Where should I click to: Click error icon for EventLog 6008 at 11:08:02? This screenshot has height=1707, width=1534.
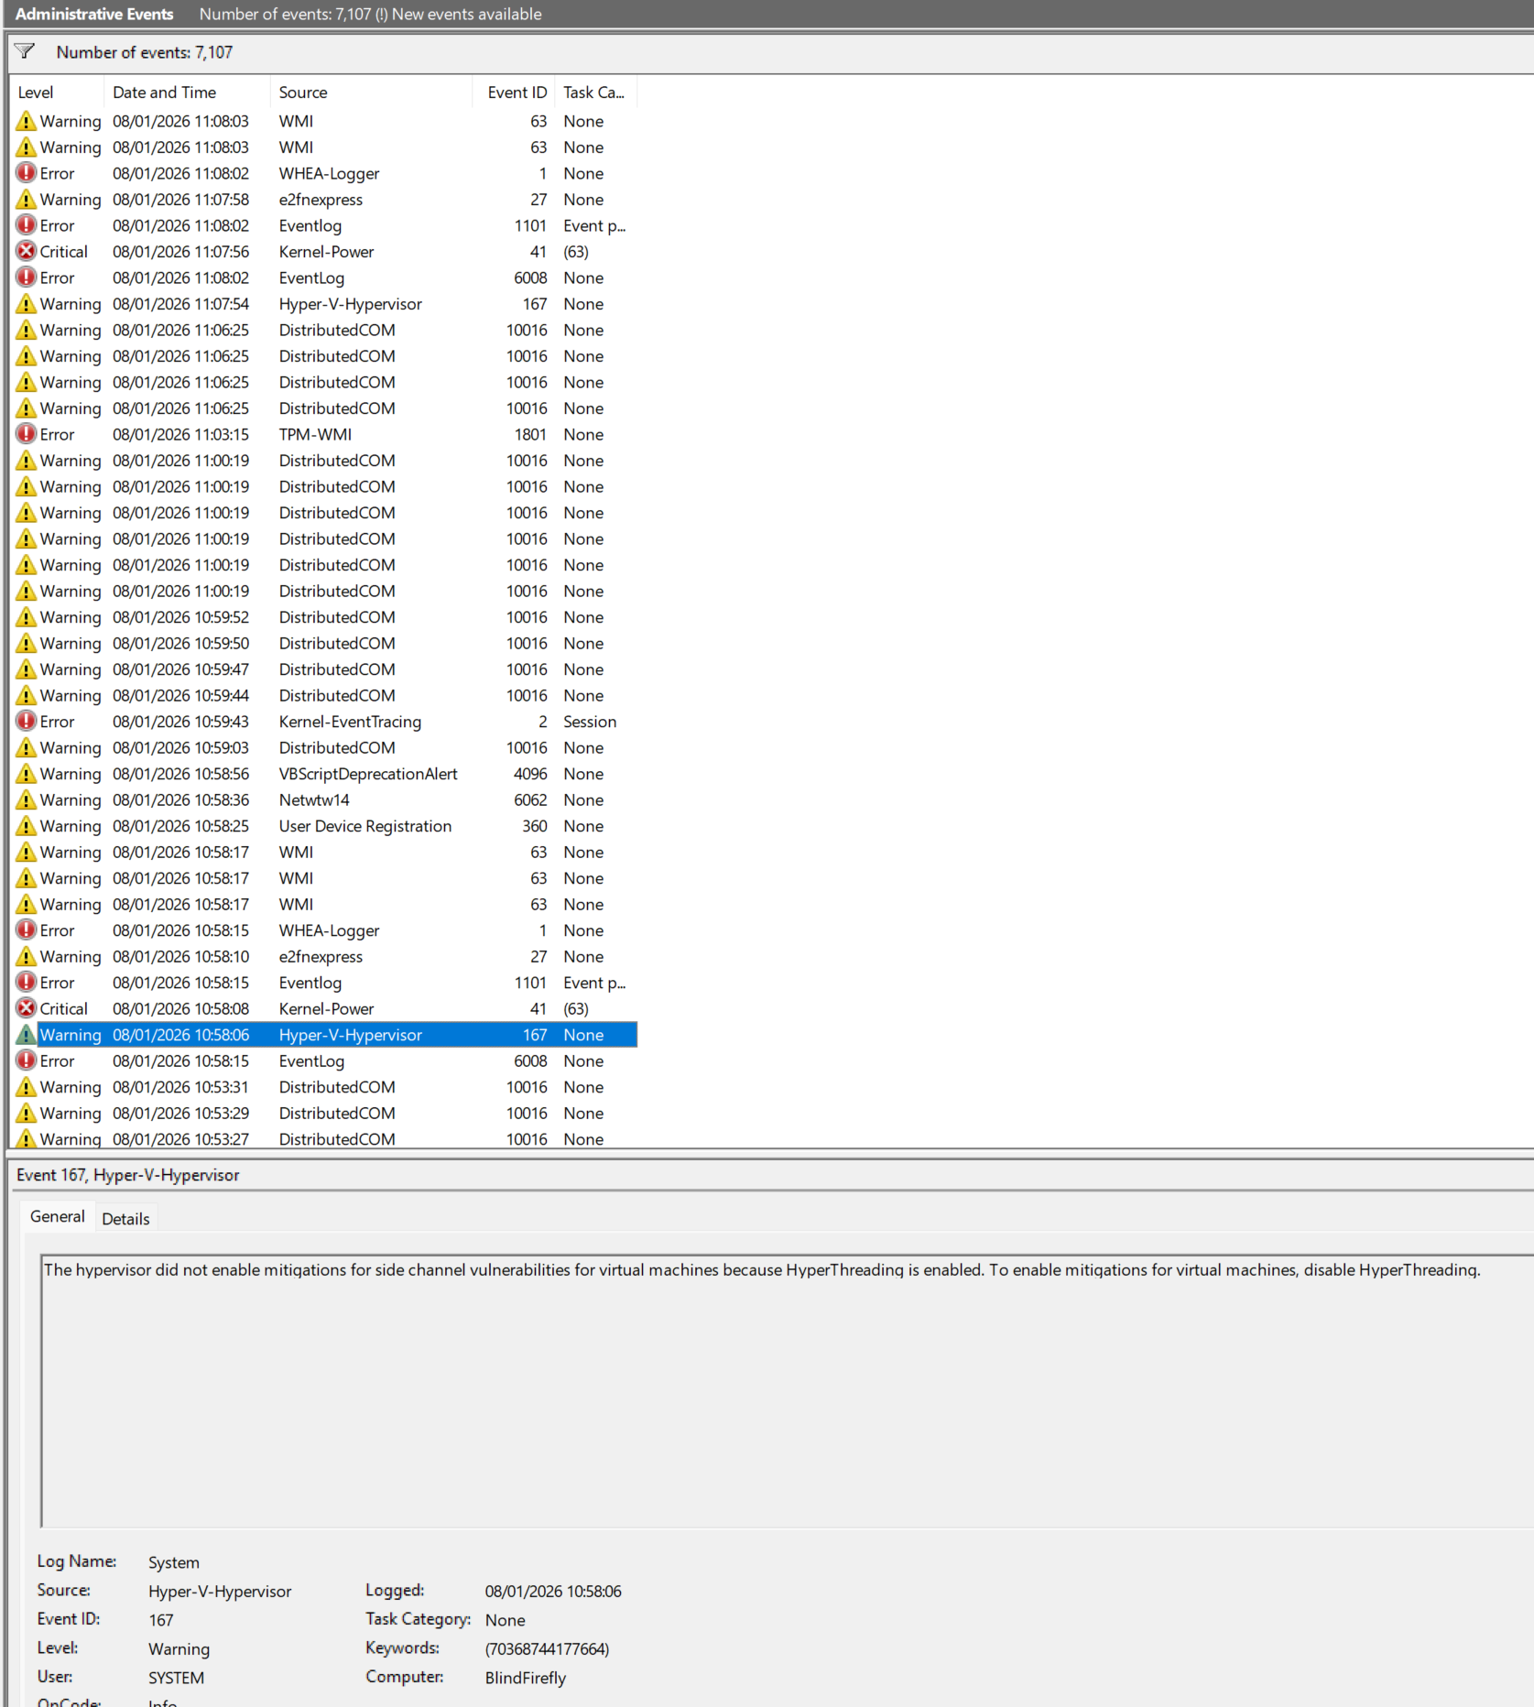27,277
